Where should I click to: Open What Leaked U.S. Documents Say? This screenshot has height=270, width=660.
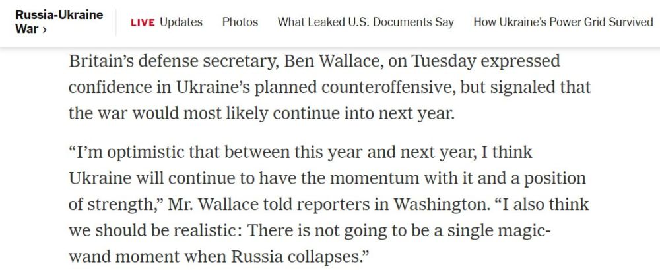pos(366,22)
